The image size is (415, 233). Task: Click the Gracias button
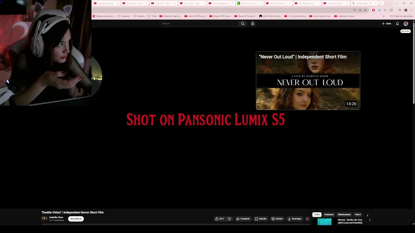pyautogui.click(x=277, y=219)
